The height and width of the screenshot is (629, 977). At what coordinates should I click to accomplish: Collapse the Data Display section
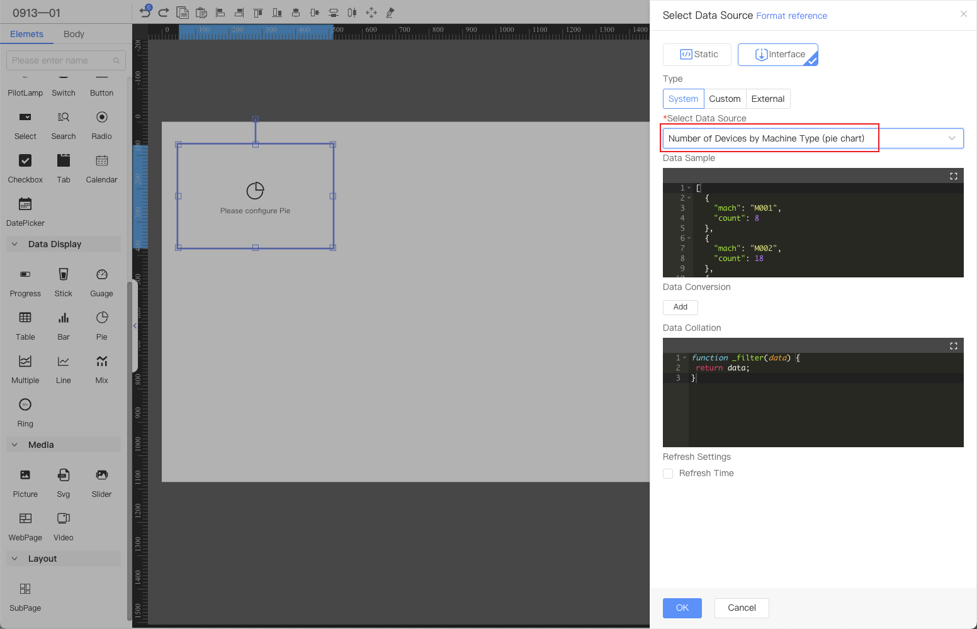15,244
